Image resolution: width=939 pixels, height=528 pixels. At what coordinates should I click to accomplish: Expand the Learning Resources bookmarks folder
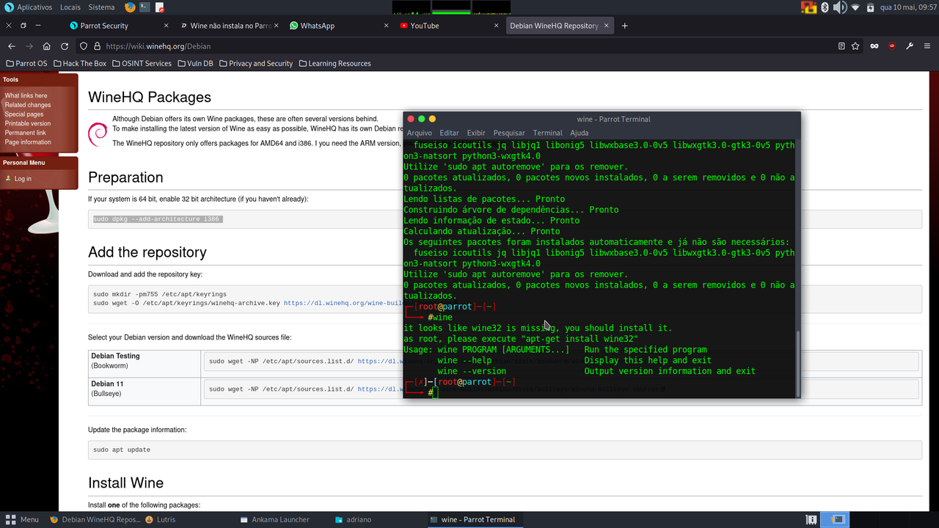[x=335, y=64]
